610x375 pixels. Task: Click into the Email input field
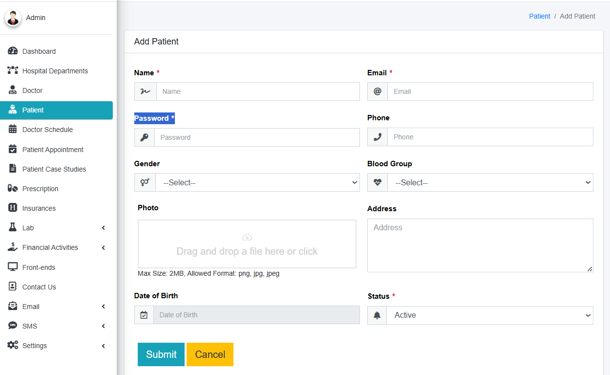(x=490, y=91)
